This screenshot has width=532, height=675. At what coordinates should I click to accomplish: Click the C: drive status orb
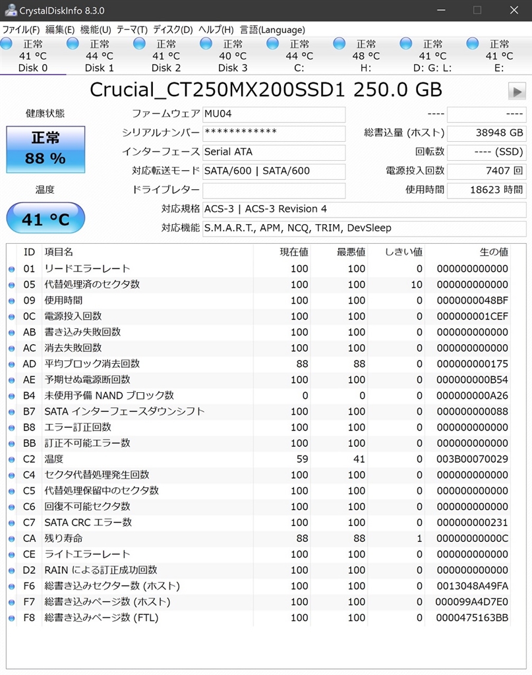pos(273,44)
